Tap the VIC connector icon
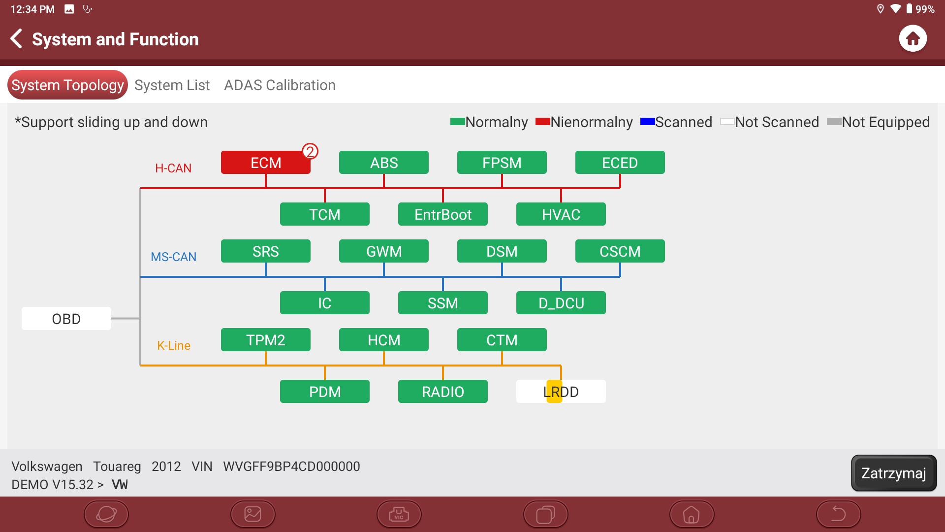This screenshot has width=945, height=532. click(x=399, y=514)
